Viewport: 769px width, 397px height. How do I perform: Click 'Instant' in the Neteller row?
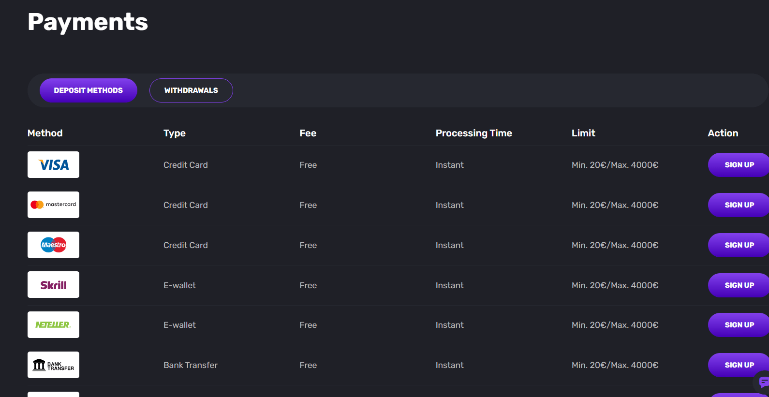[x=449, y=325]
